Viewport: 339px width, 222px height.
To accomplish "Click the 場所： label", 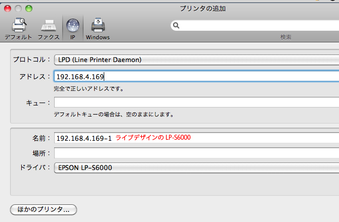I will coord(41,153).
